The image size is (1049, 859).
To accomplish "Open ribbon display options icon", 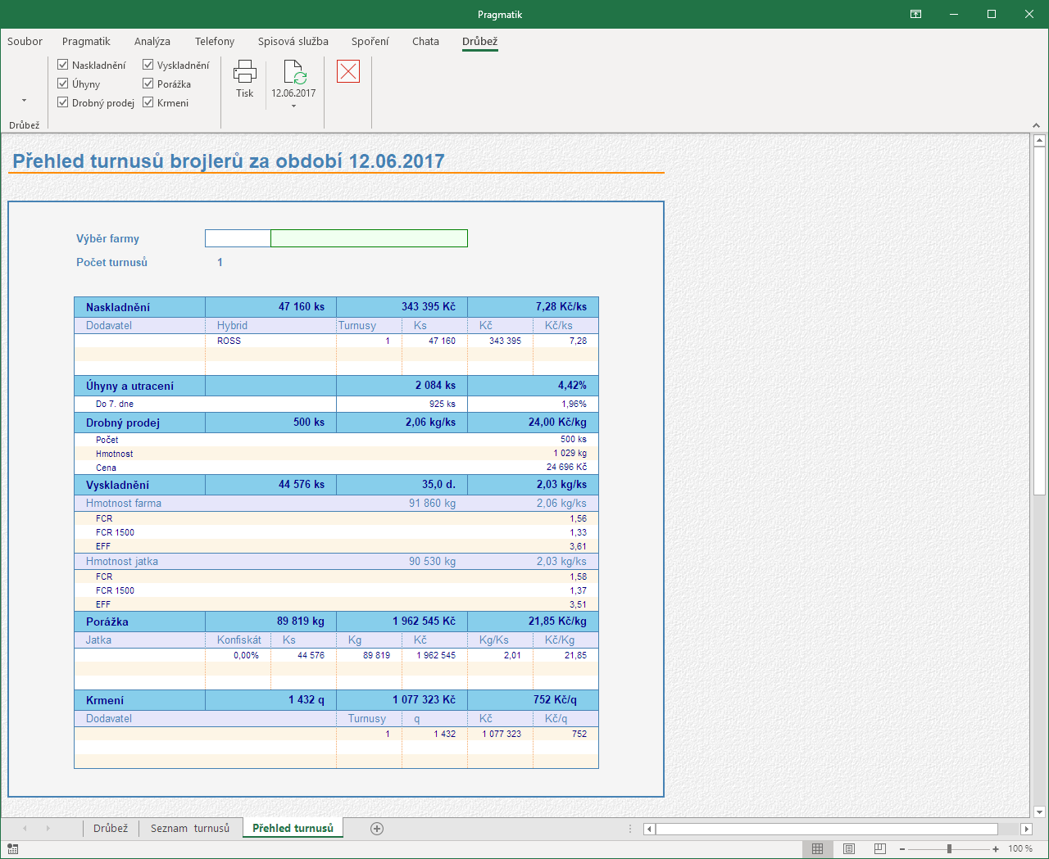I will click(x=916, y=14).
